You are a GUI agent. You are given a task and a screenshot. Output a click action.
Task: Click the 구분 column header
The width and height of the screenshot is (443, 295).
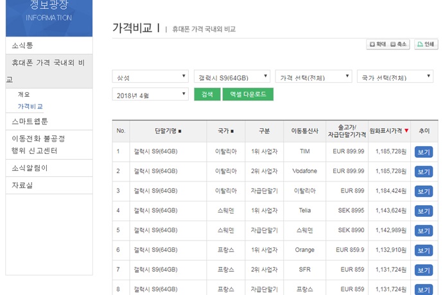[x=264, y=131]
